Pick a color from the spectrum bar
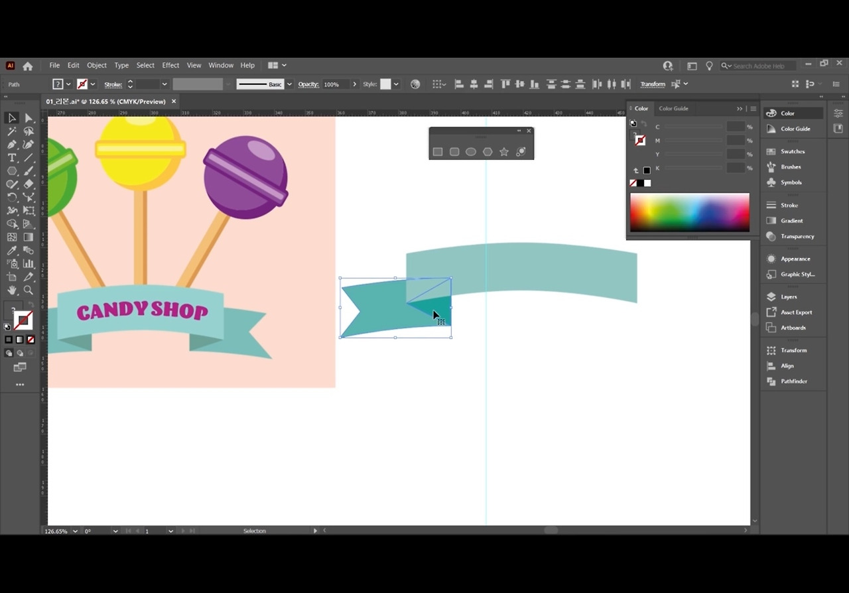 (690, 212)
